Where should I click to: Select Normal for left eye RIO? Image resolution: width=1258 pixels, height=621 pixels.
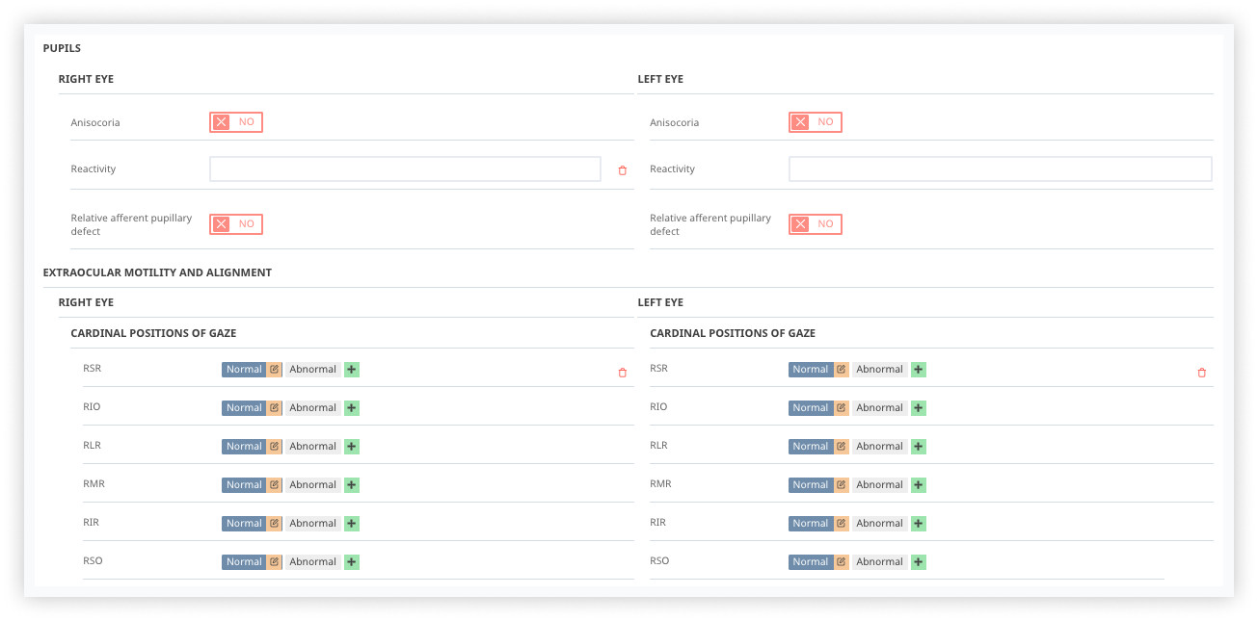[811, 408]
